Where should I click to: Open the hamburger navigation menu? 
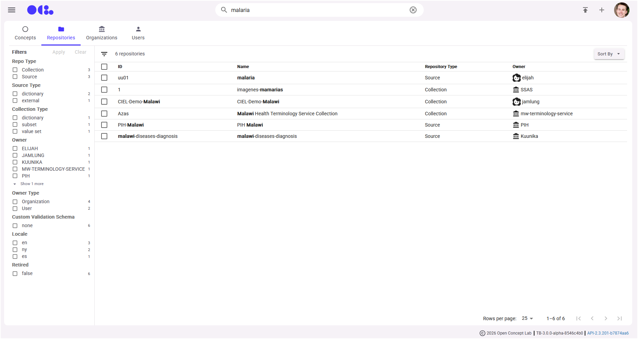(12, 10)
